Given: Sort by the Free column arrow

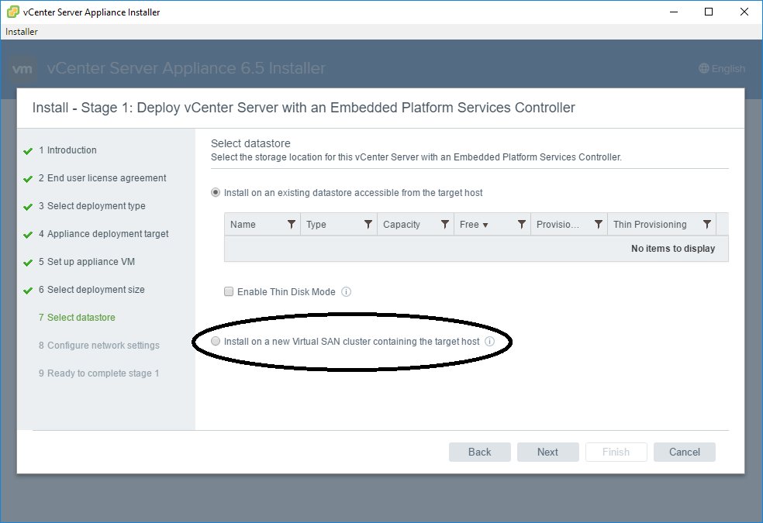Looking at the screenshot, I should tap(485, 225).
